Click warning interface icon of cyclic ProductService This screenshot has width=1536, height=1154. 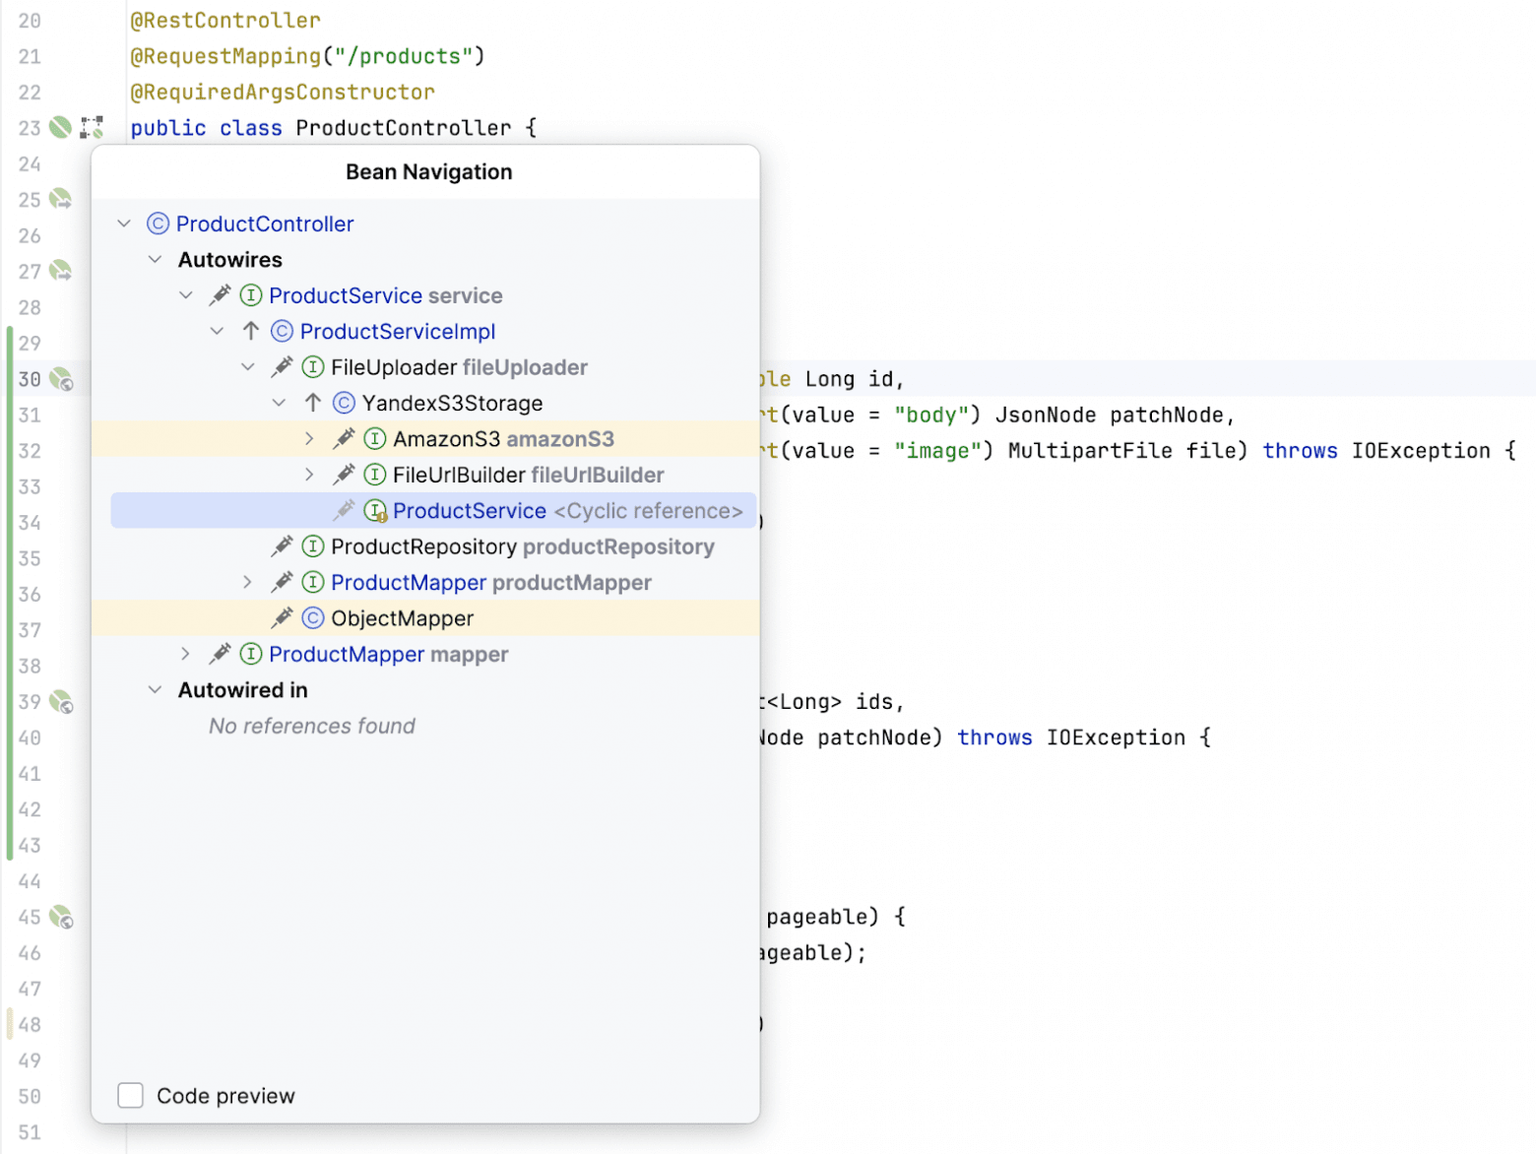376,511
